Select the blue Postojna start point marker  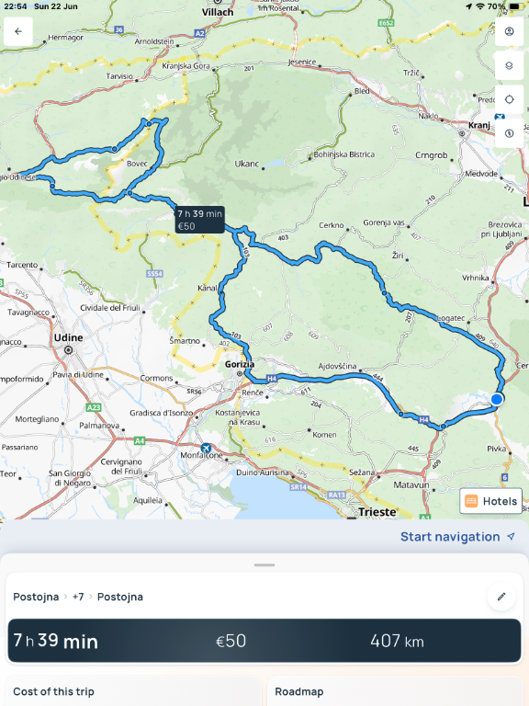(x=497, y=399)
